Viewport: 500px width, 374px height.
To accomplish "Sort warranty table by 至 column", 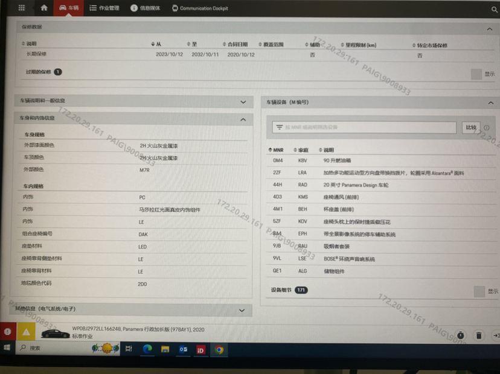I will point(192,44).
